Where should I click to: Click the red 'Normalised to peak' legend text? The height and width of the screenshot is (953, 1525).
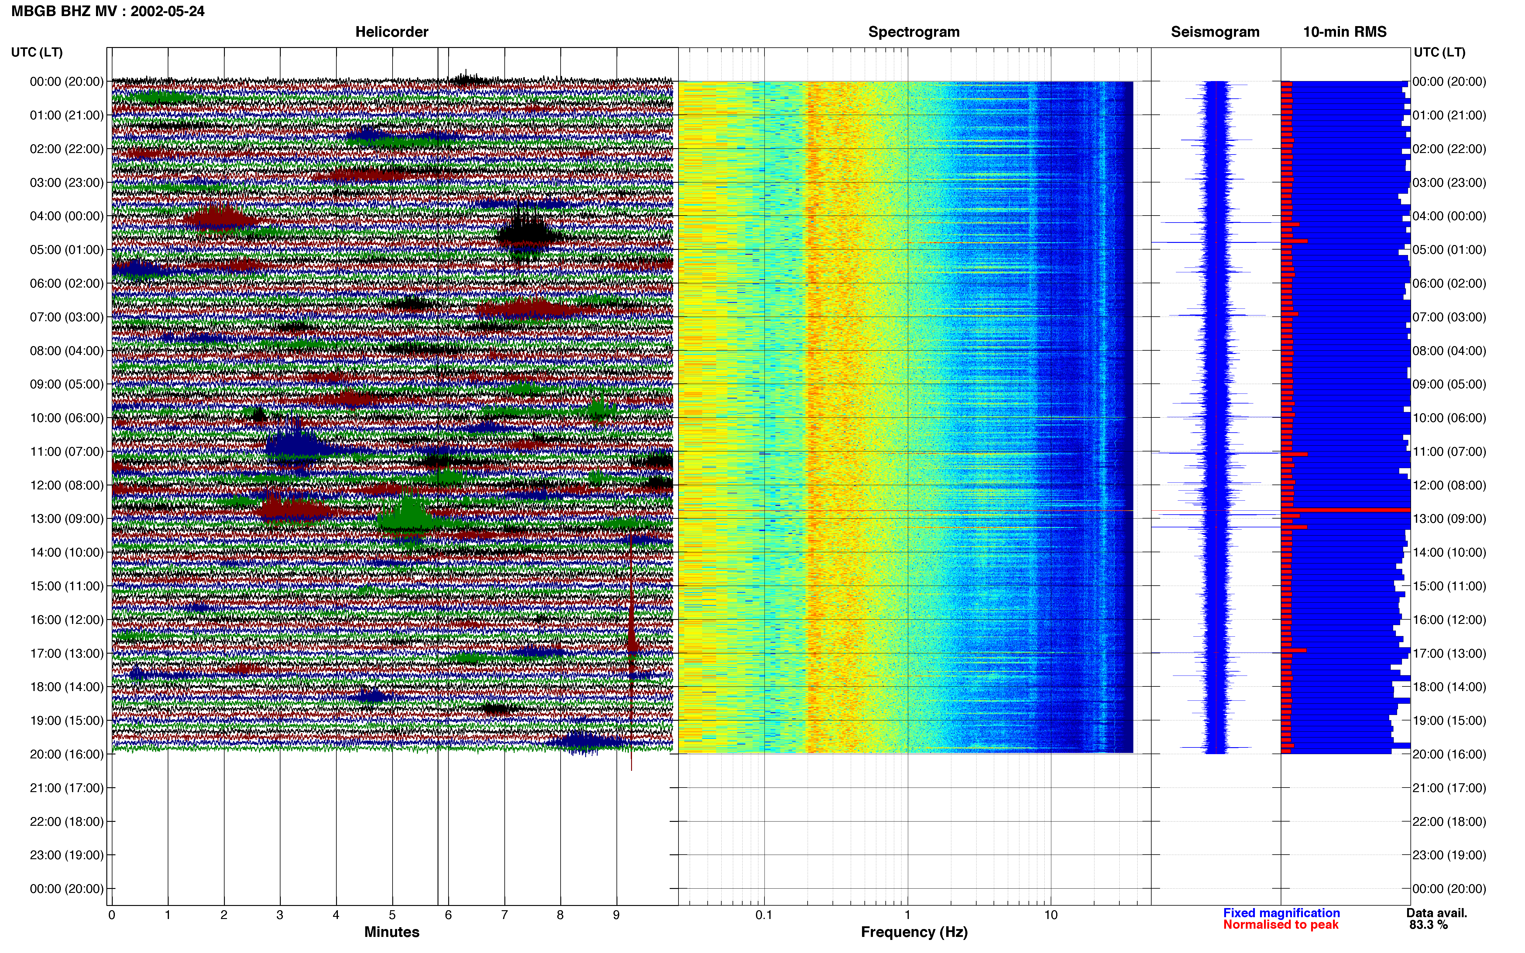(1280, 925)
